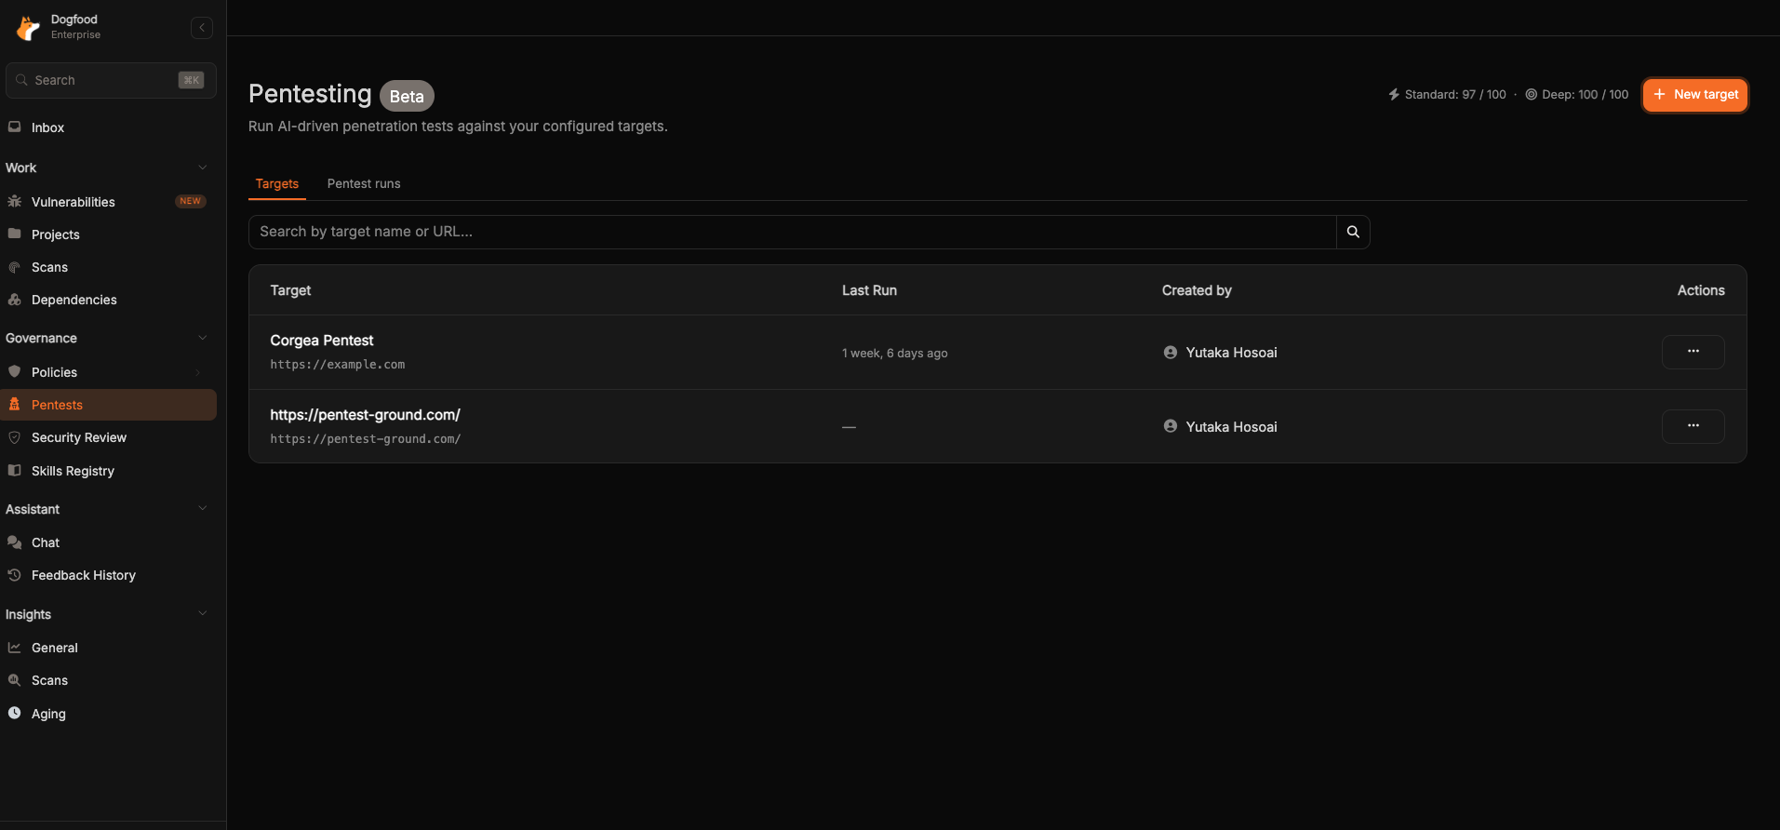Click the NEW badge on Vulnerabilities
This screenshot has width=1780, height=830.
191,201
